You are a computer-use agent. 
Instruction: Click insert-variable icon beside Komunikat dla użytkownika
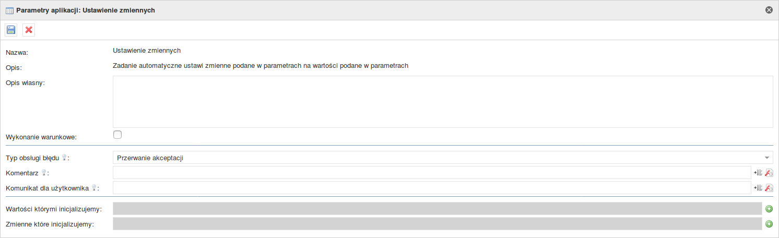point(759,188)
